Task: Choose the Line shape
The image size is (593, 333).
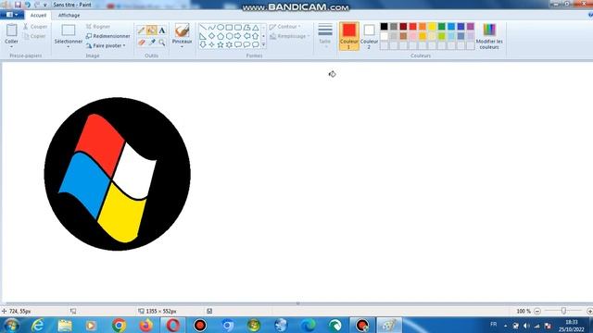Action: coord(203,28)
